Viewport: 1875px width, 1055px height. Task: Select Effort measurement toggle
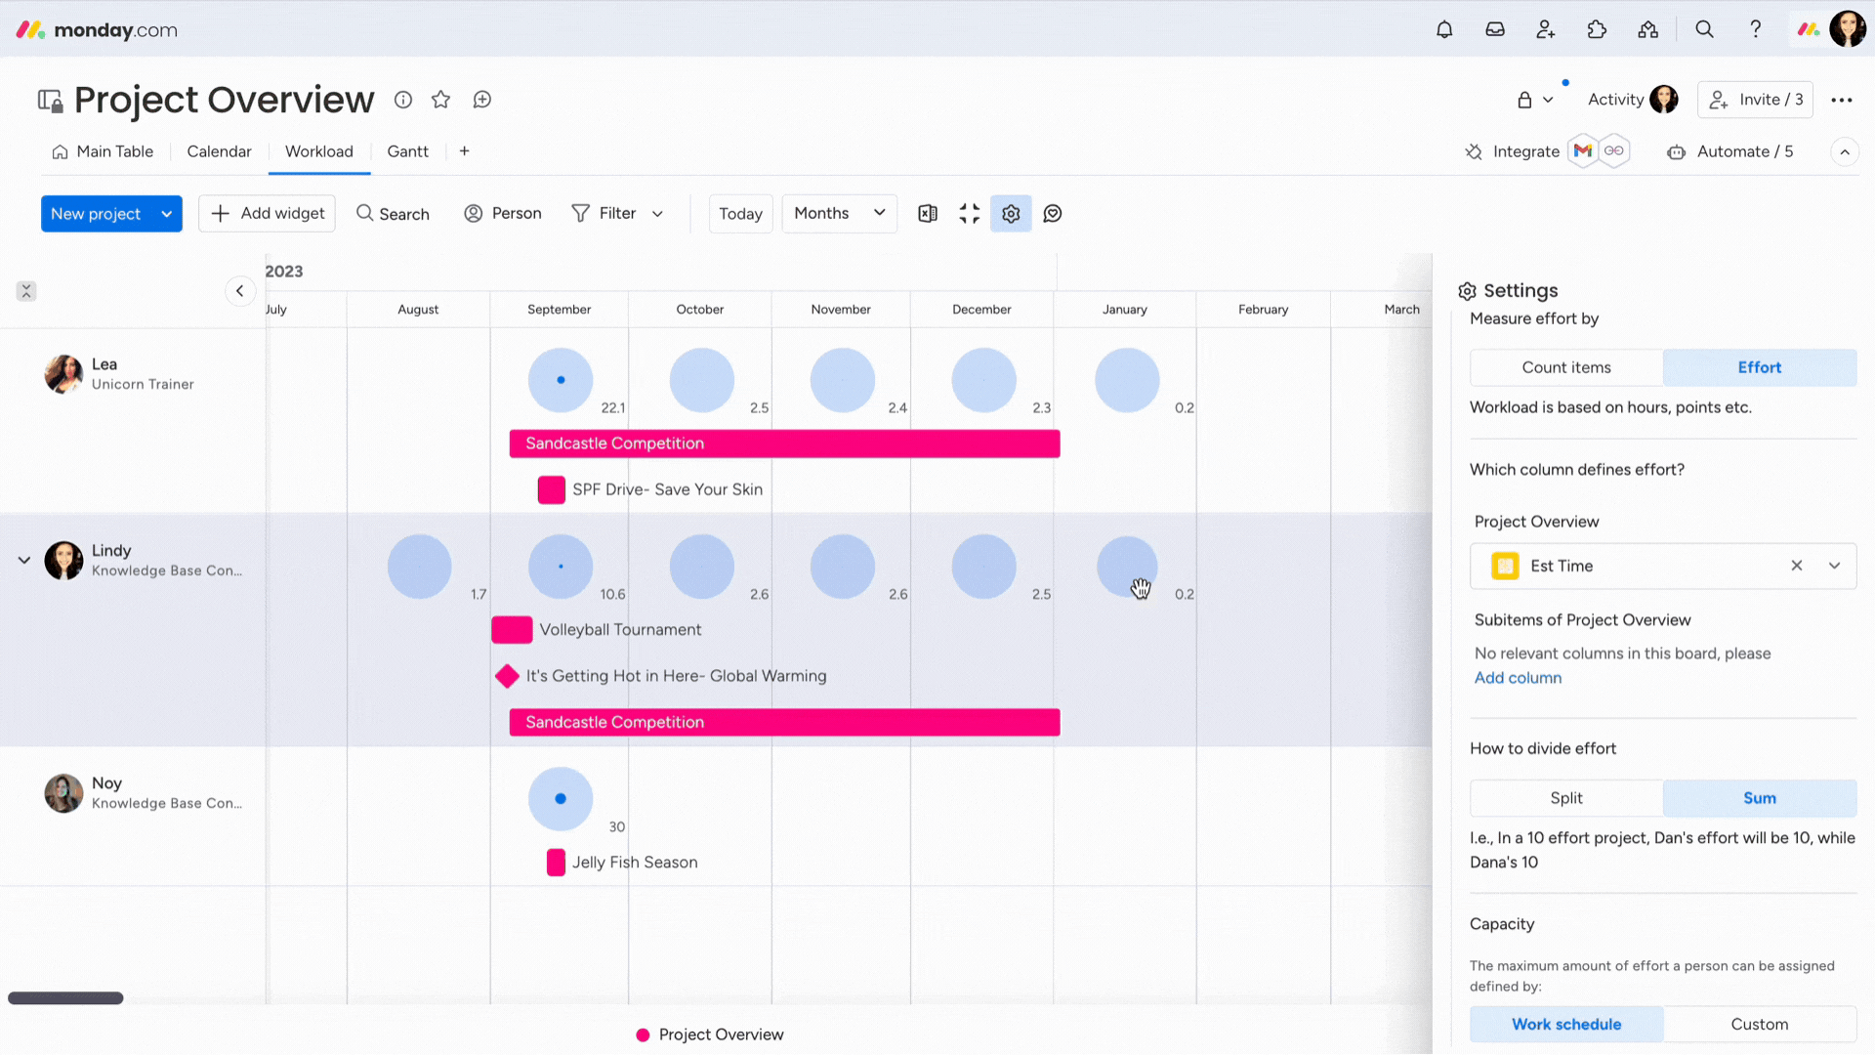1759,367
